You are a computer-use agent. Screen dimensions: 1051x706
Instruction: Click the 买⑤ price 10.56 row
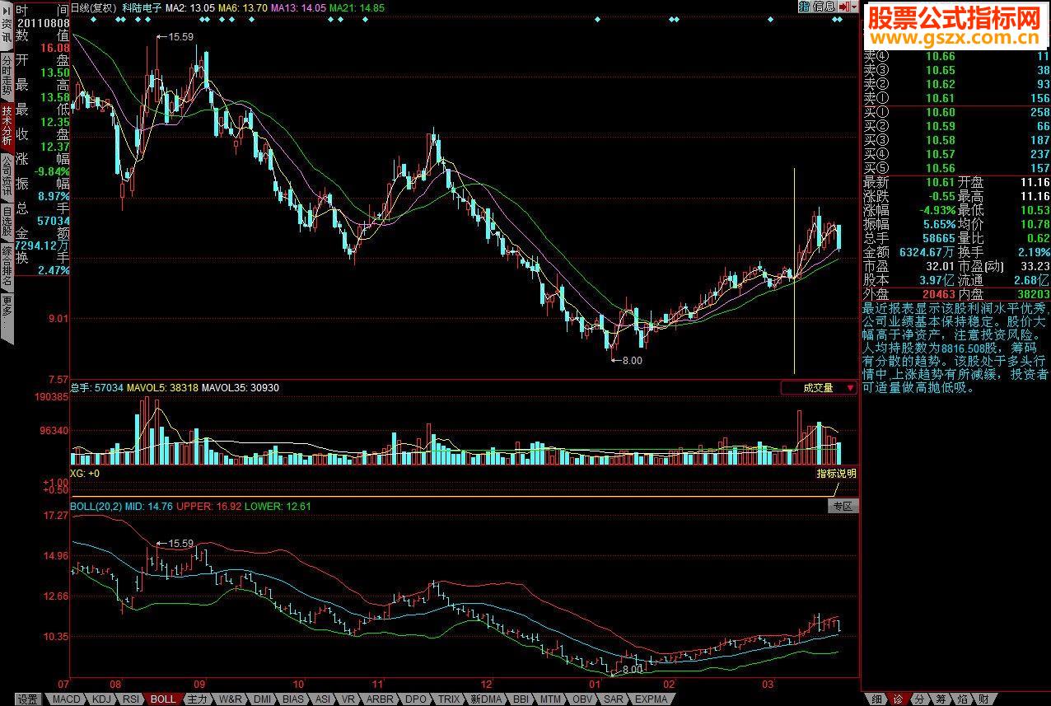(956, 168)
